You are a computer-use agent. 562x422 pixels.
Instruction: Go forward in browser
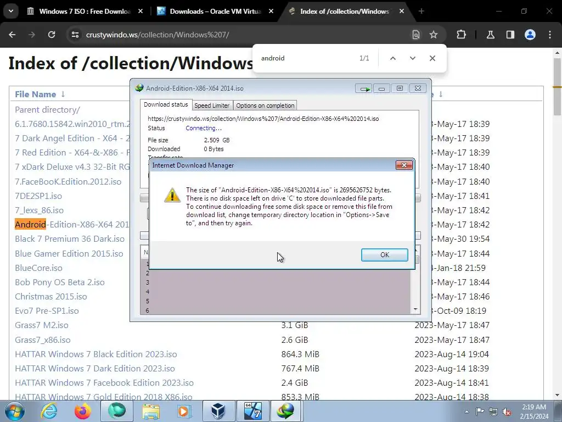[32, 35]
